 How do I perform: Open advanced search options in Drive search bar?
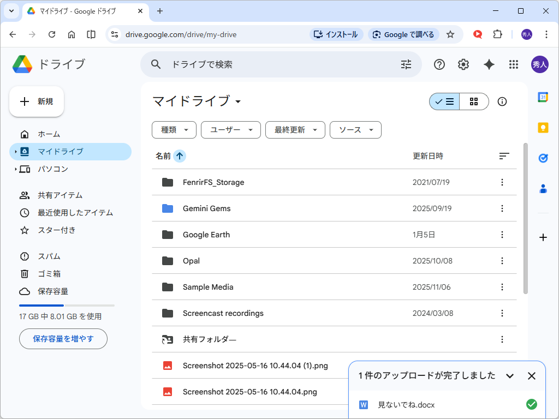406,64
